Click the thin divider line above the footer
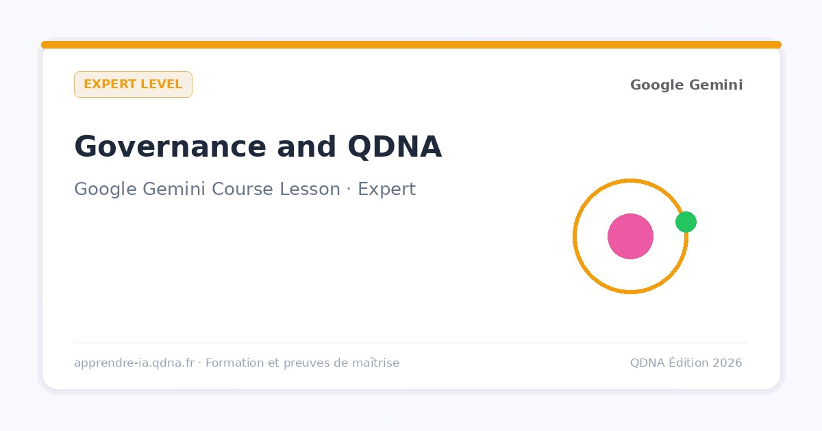 tap(411, 342)
